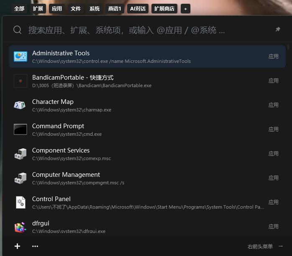Click the Administrative Tools icon

click(x=20, y=57)
